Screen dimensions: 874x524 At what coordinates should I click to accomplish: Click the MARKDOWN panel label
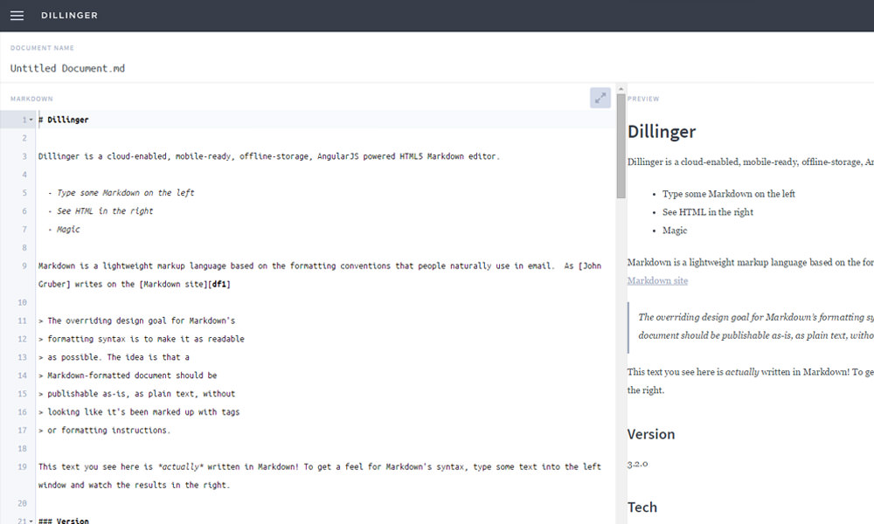(x=31, y=99)
